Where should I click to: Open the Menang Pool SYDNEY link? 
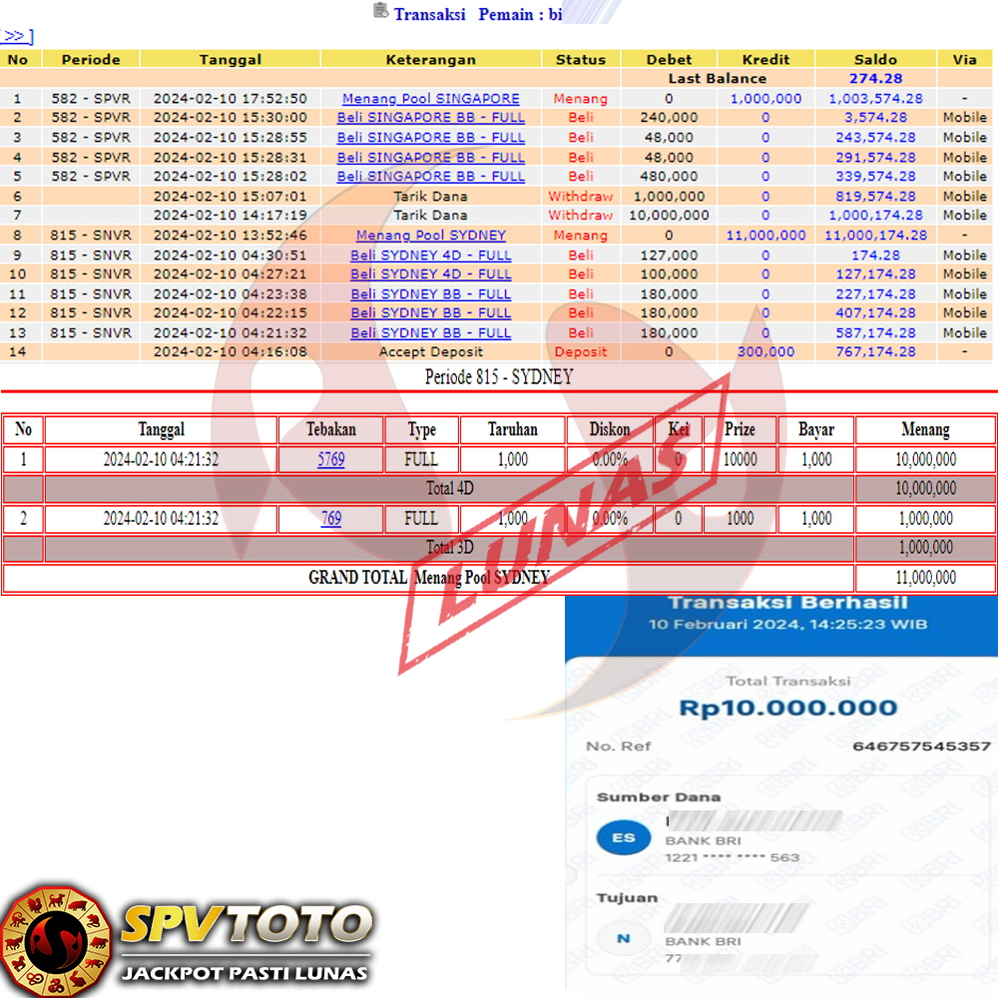coord(430,236)
